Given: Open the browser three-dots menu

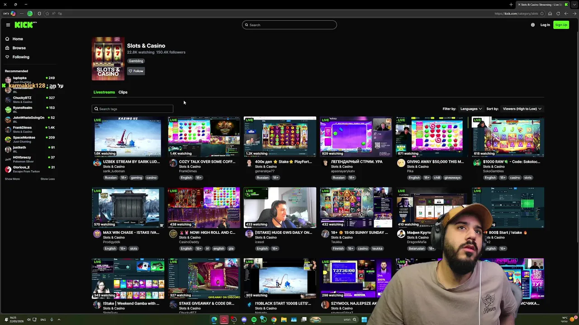Looking at the screenshot, I should pyautogui.click(x=22, y=14).
